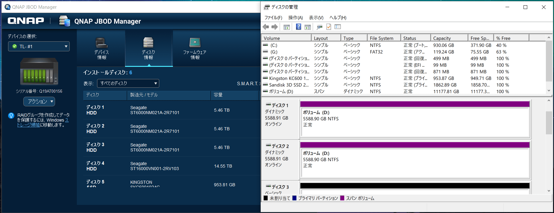Click the JBOD Manager disk-stack logo icon
The height and width of the screenshot is (213, 554).
tap(64, 21)
